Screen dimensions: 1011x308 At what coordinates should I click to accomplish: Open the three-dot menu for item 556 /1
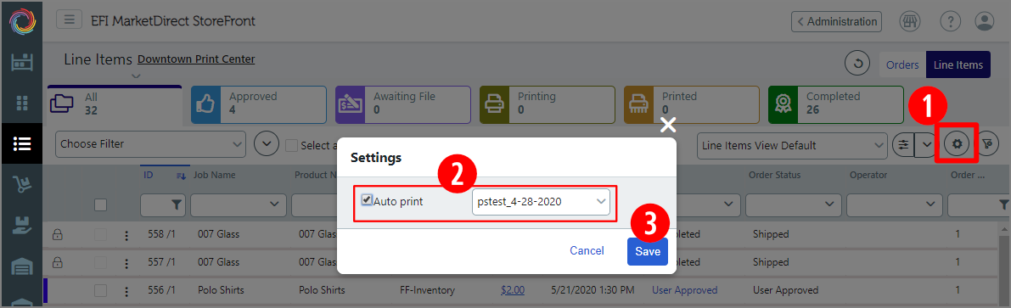(126, 290)
